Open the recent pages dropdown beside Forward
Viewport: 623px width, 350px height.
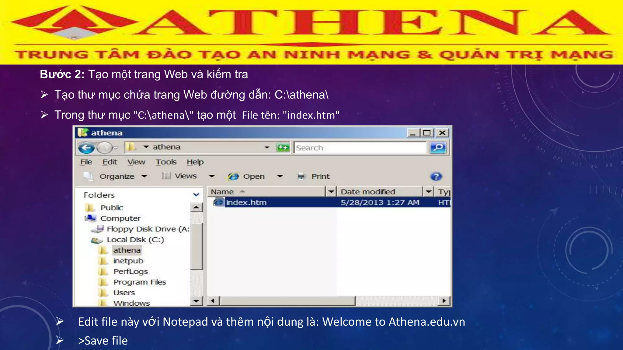115,148
